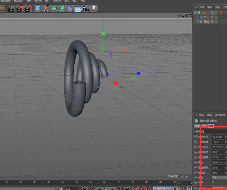
Task: Open the green subdivision generator icon
Action: pos(54,9)
